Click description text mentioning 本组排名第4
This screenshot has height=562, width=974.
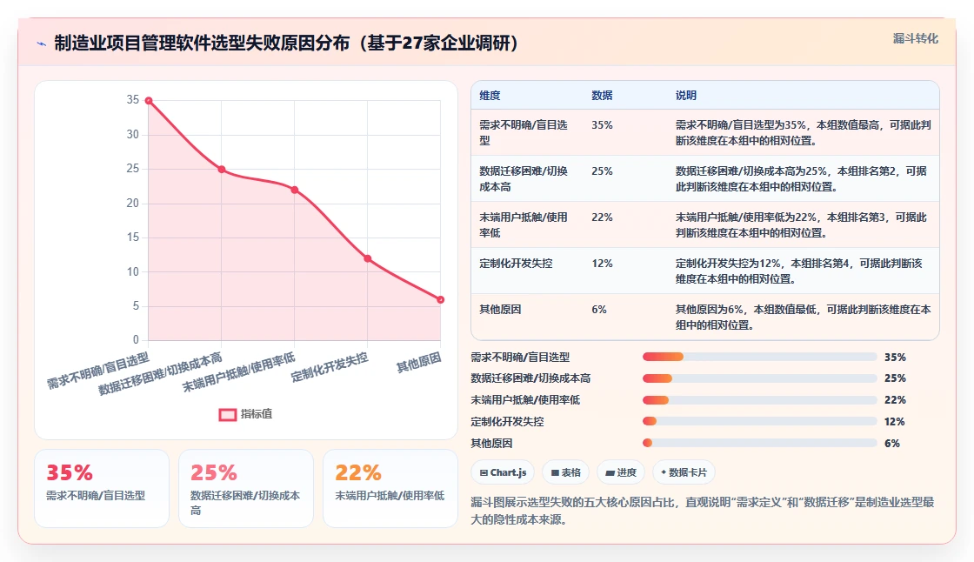(x=799, y=271)
